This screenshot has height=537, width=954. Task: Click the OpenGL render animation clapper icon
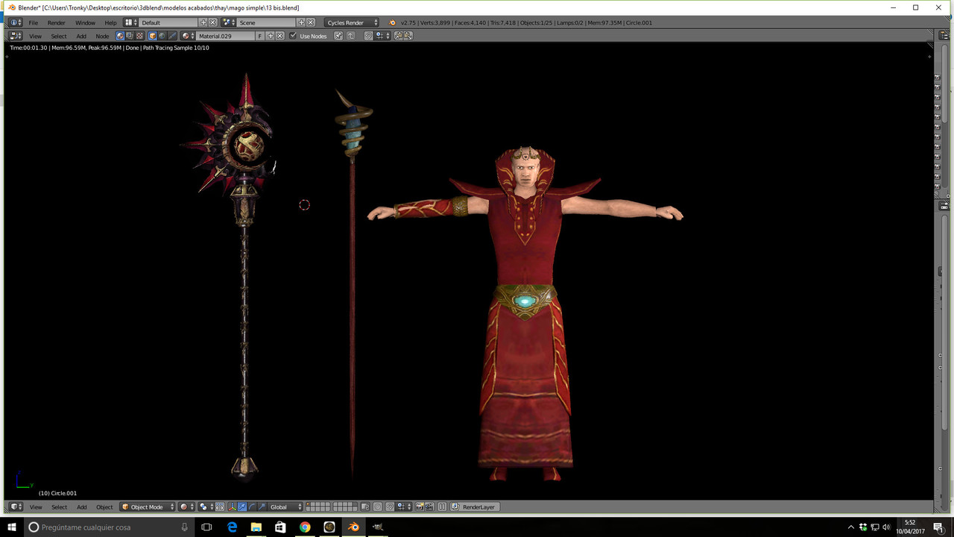click(x=429, y=506)
